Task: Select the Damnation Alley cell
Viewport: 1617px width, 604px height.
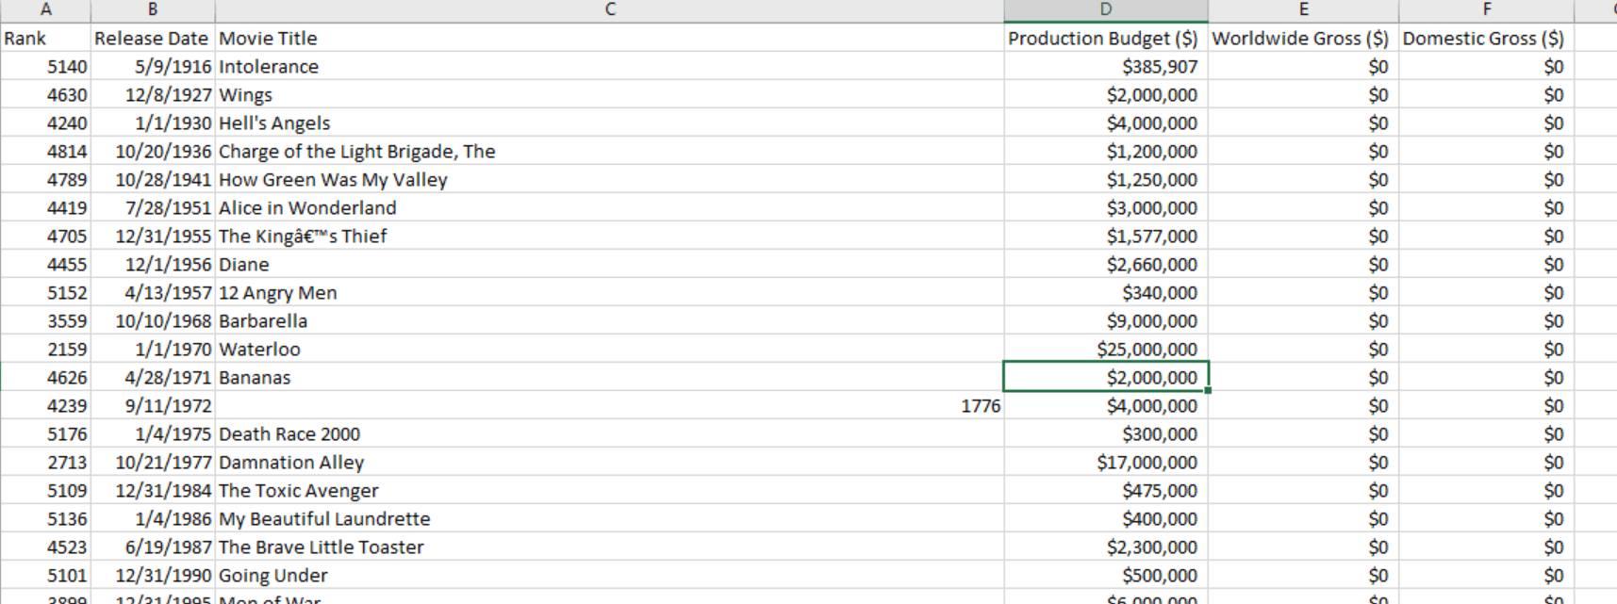Action: [610, 462]
